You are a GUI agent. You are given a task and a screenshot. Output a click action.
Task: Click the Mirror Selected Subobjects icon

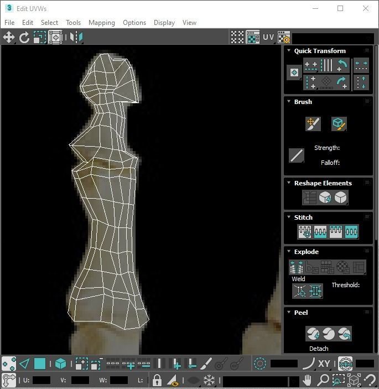pos(76,38)
